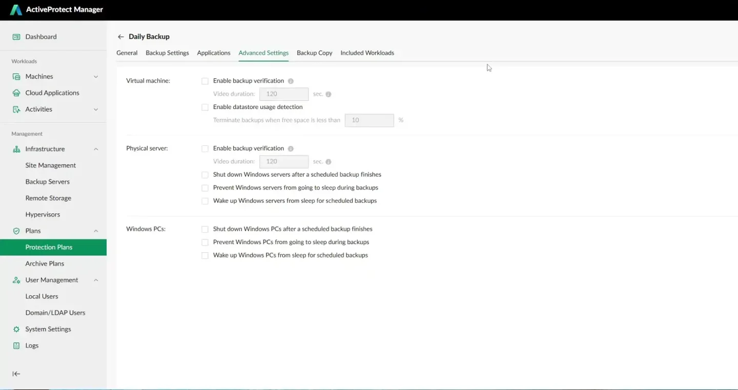Open the Included Workloads tab
The height and width of the screenshot is (390, 738).
point(367,53)
